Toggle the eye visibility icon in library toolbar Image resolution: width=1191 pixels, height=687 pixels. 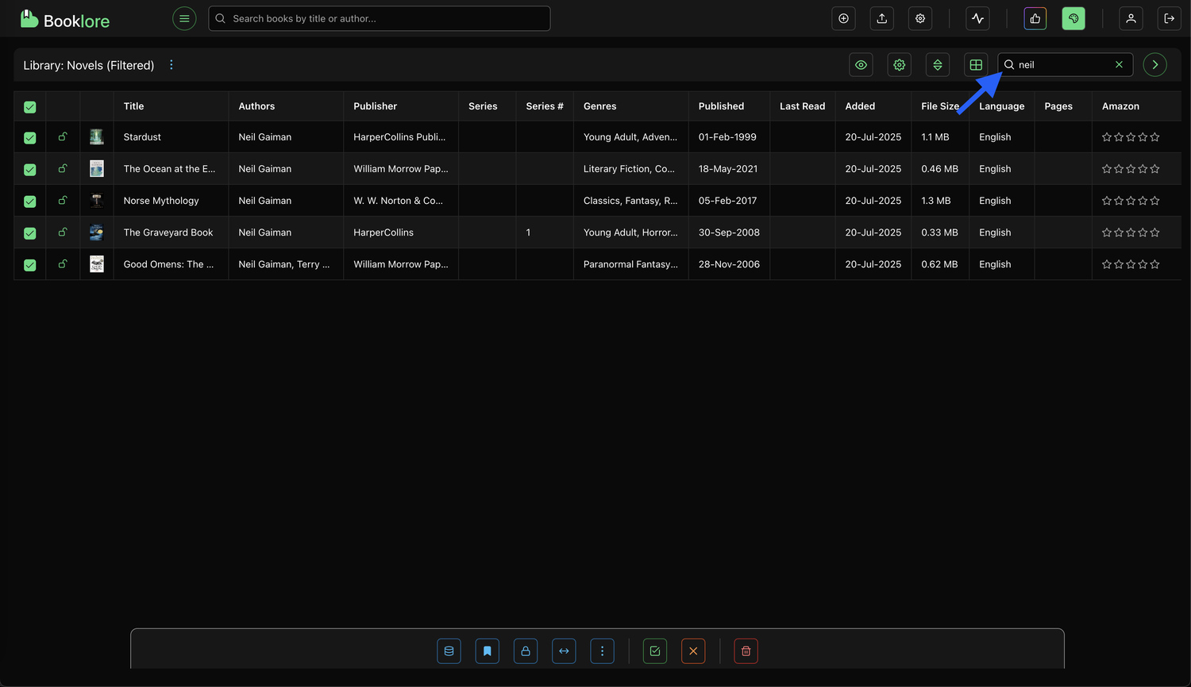pos(861,65)
